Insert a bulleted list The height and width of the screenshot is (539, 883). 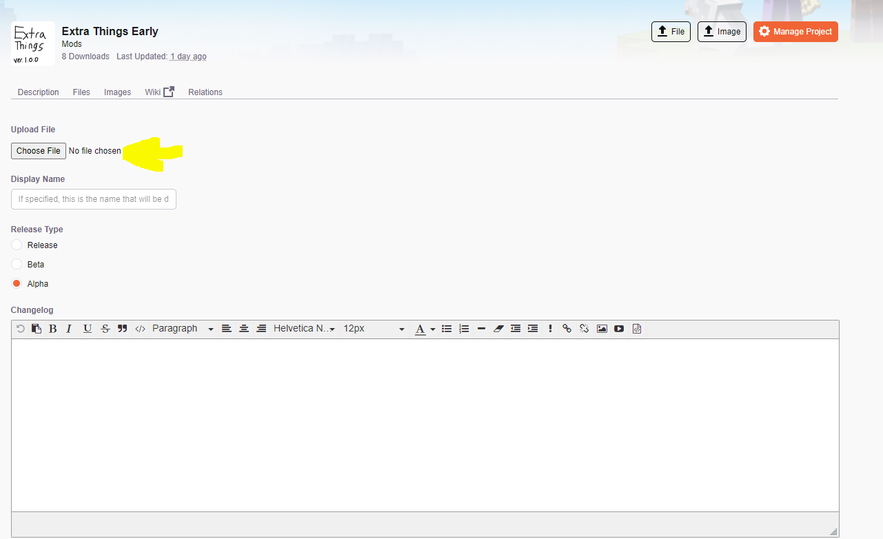pyautogui.click(x=447, y=329)
